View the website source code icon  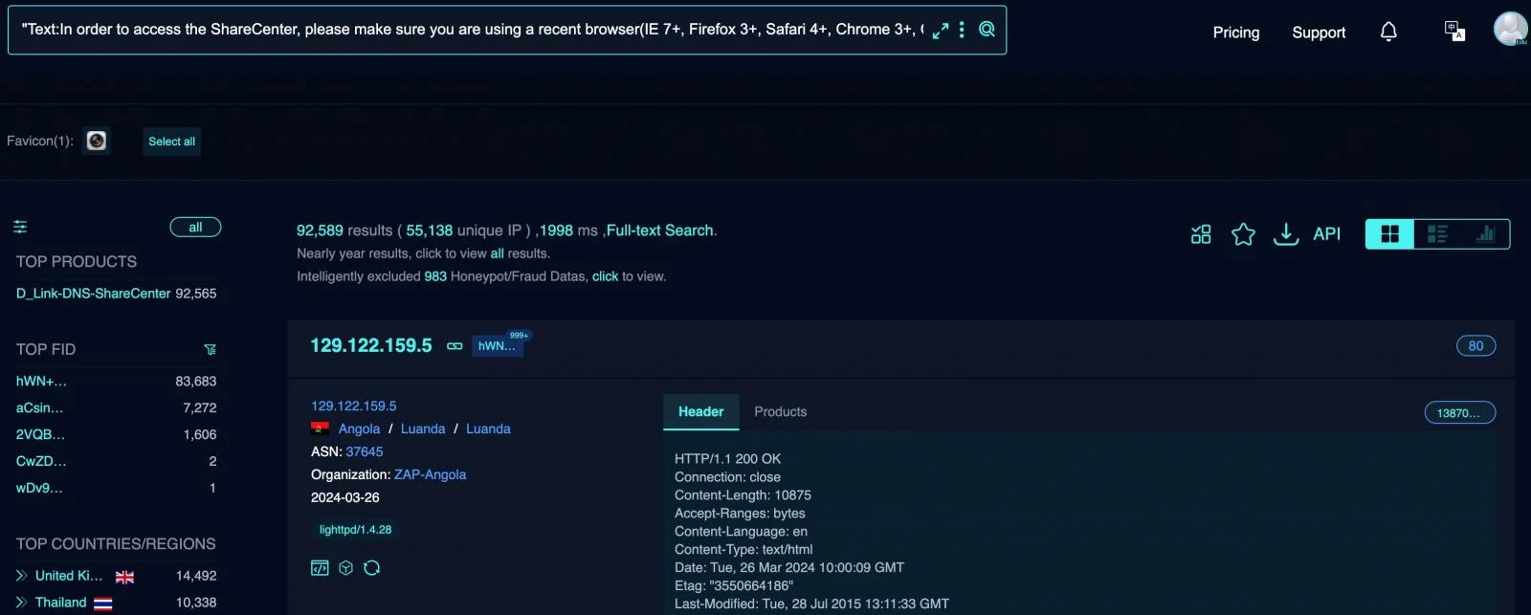[320, 568]
